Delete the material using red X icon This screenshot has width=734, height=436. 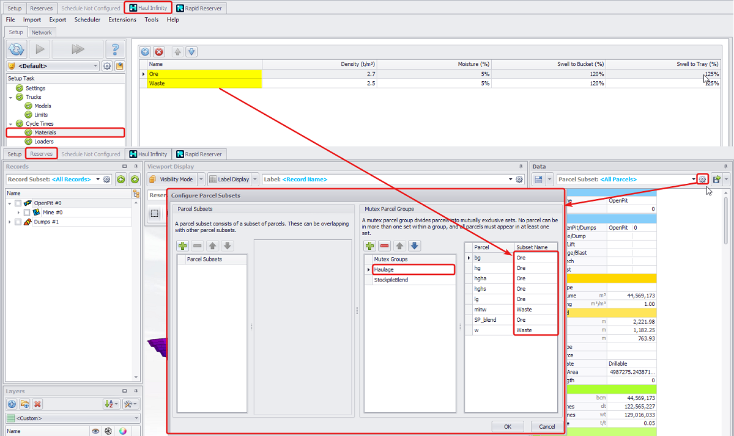(x=159, y=52)
